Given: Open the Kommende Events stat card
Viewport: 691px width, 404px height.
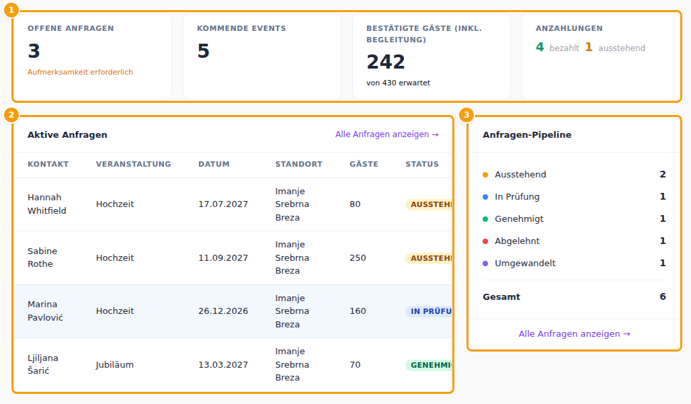Looking at the screenshot, I should [261, 56].
